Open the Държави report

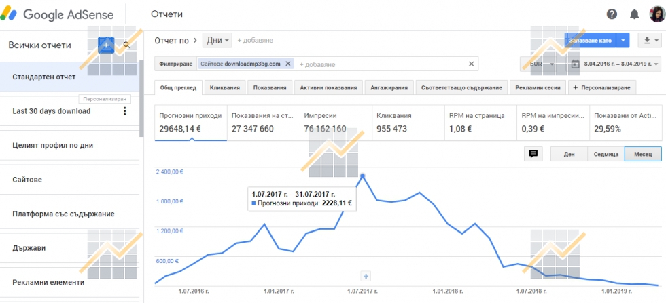[69, 248]
